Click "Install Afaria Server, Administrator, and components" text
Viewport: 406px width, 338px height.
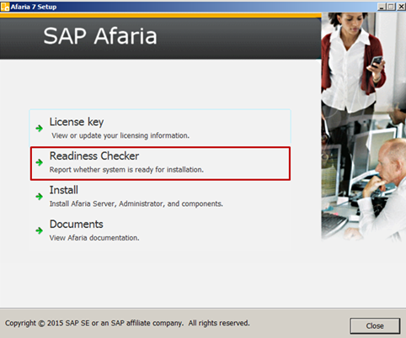point(136,203)
